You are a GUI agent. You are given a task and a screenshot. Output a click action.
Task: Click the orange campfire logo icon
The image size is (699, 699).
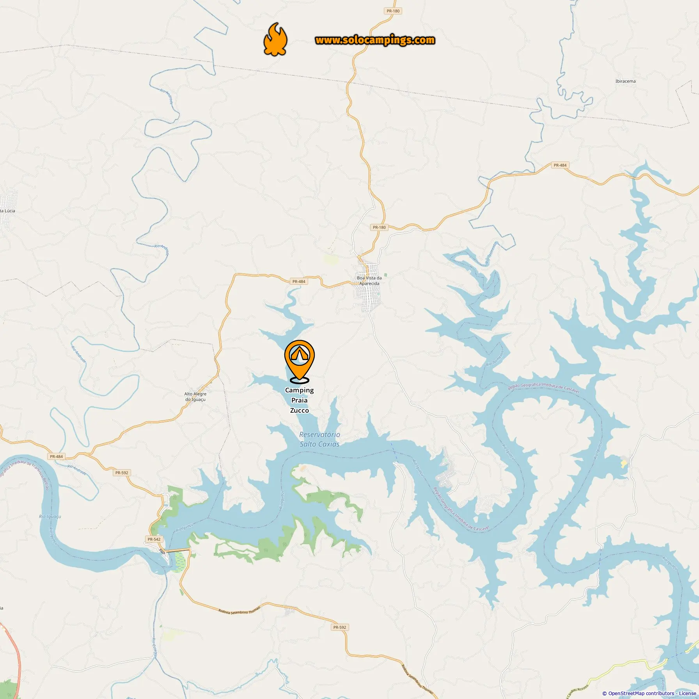pos(275,39)
